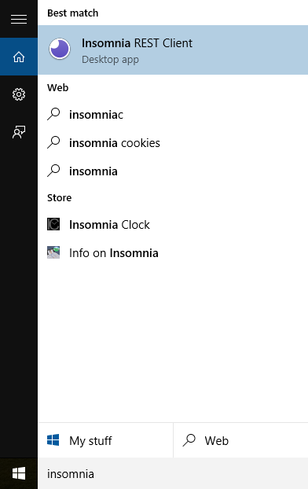The width and height of the screenshot is (308, 489).
Task: Click the Windows logo on My stuff
Action: click(x=53, y=440)
